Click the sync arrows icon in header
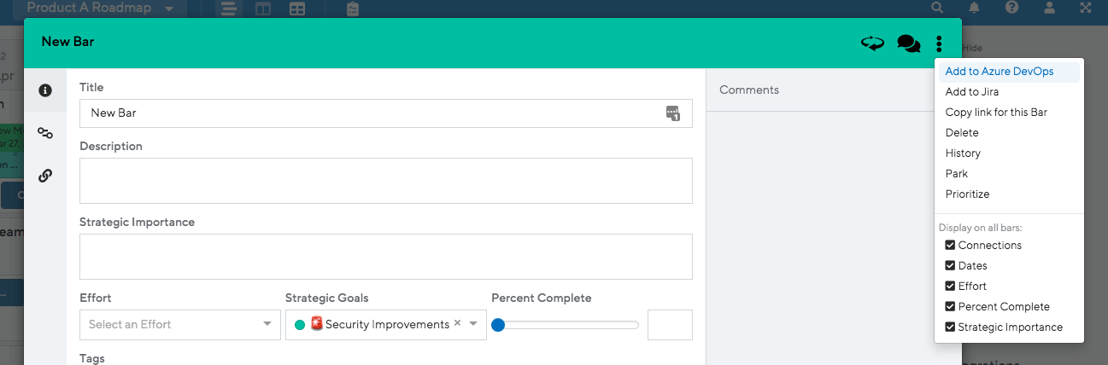Screen dimensions: 1108x365 (x=872, y=43)
